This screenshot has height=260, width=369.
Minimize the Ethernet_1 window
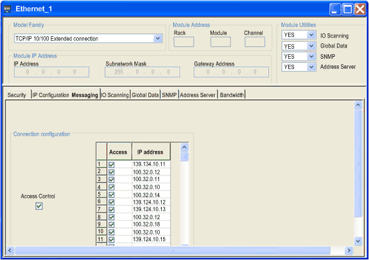coord(335,9)
